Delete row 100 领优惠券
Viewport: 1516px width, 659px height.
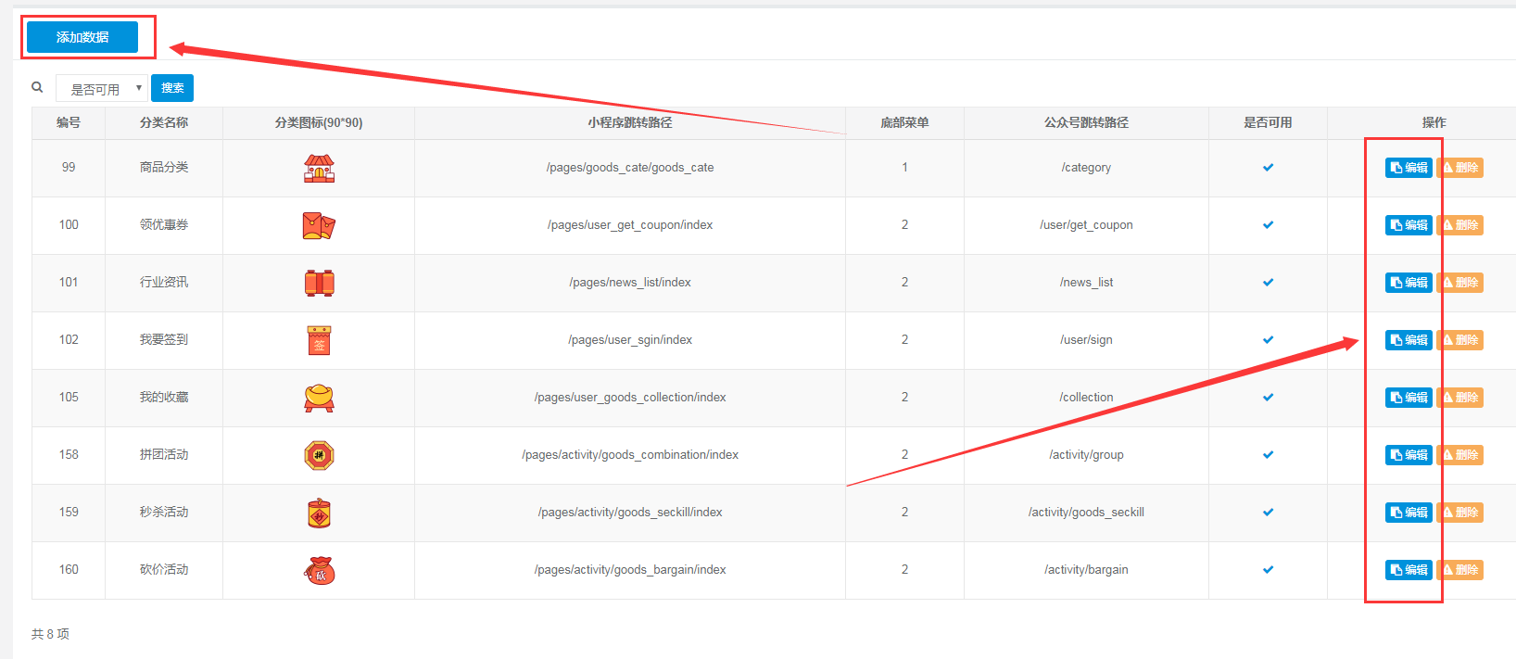pyautogui.click(x=1460, y=225)
